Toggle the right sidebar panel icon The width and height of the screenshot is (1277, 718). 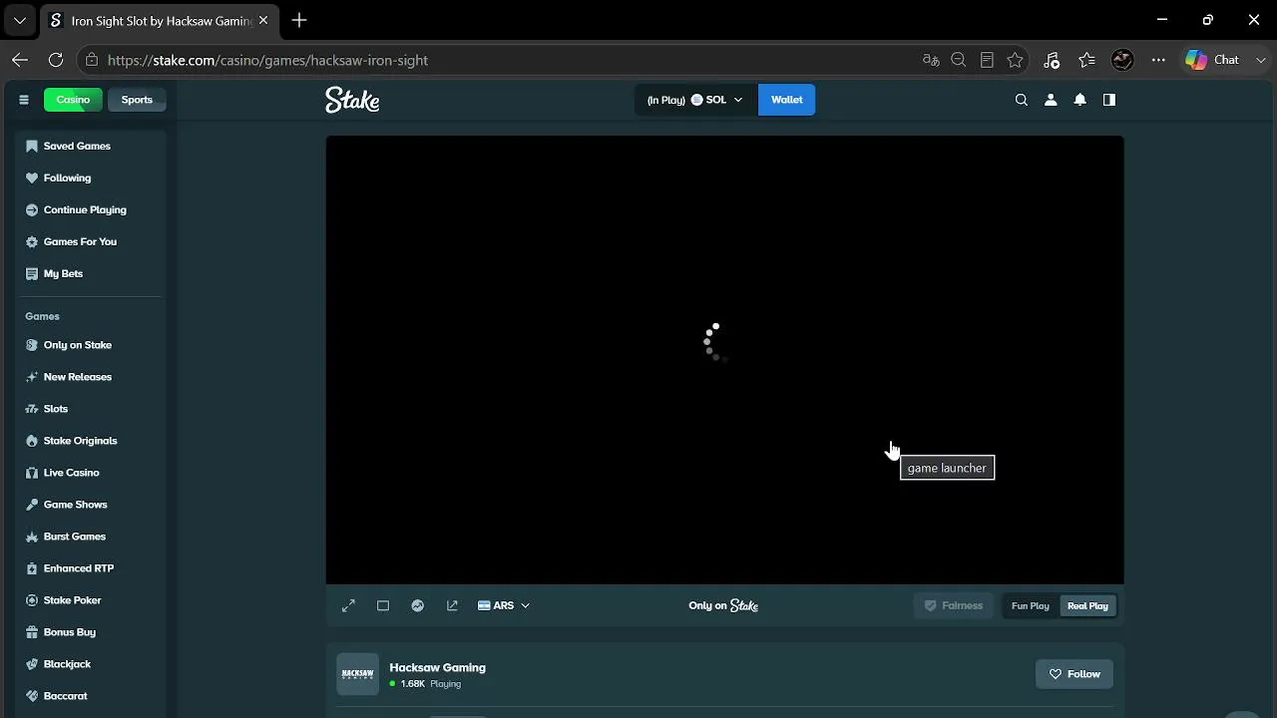point(1109,100)
